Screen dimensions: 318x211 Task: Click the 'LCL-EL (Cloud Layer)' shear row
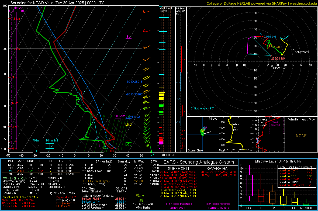[x=120, y=181]
